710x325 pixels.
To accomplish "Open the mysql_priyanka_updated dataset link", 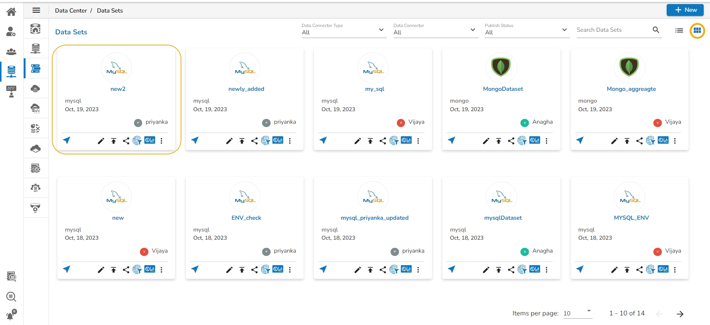I will (374, 218).
